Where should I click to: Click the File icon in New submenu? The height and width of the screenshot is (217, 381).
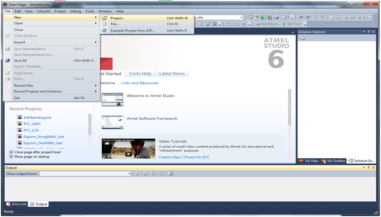point(104,24)
